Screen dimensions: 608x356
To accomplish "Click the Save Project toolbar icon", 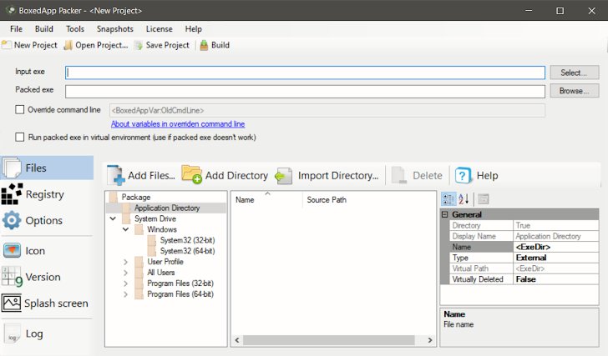I will coord(139,45).
